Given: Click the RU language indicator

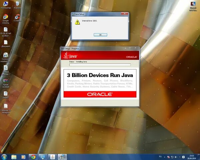Looking at the screenshot, I should (160, 157).
